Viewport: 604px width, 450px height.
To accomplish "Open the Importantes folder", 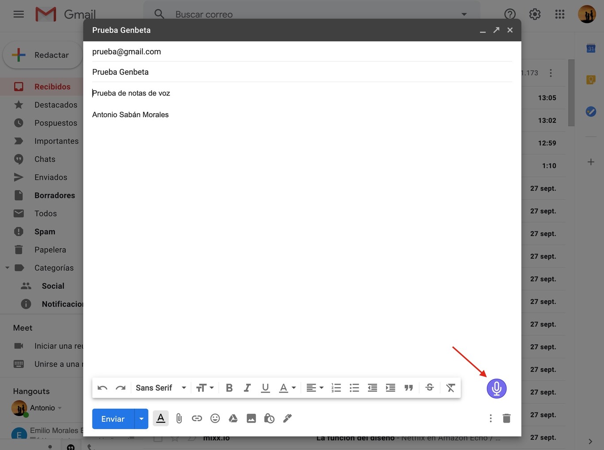I will pos(42,141).
